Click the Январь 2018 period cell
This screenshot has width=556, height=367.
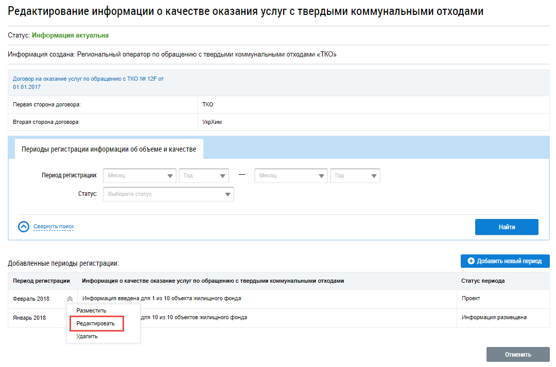(29, 318)
